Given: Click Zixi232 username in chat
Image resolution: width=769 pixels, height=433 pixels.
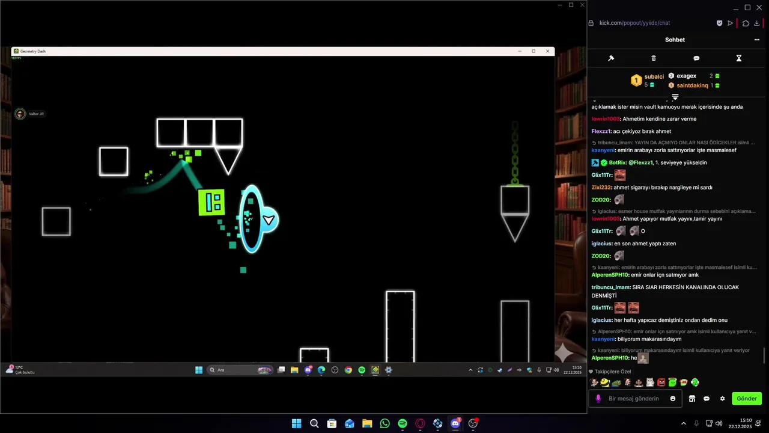Looking at the screenshot, I should [601, 188].
